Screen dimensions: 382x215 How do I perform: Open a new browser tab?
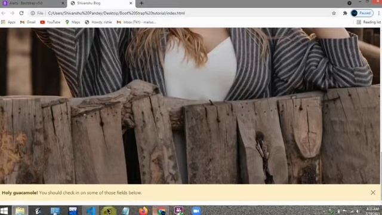pyautogui.click(x=141, y=3)
